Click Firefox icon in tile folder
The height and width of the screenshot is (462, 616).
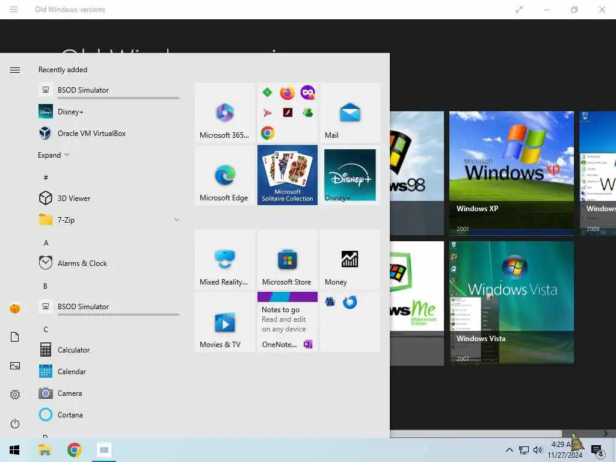[x=287, y=93]
